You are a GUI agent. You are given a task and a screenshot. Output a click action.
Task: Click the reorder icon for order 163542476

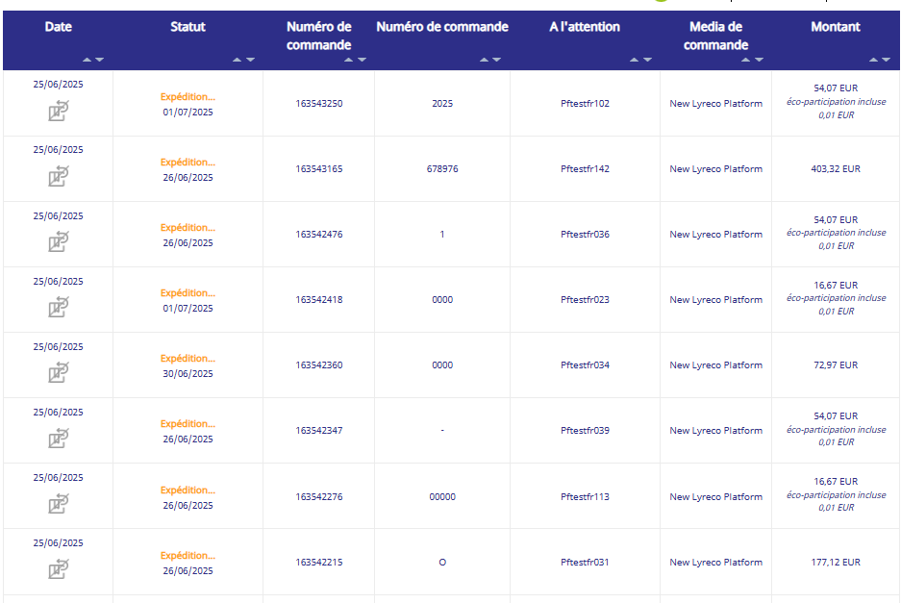[x=59, y=242]
